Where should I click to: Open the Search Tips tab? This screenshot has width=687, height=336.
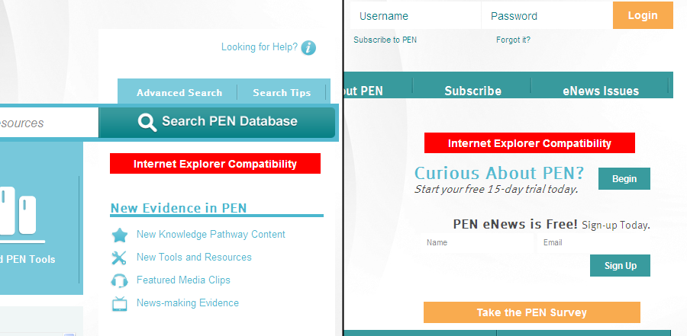282,93
